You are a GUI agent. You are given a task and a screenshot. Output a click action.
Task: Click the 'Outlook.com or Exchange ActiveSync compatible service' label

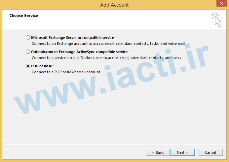(79, 52)
